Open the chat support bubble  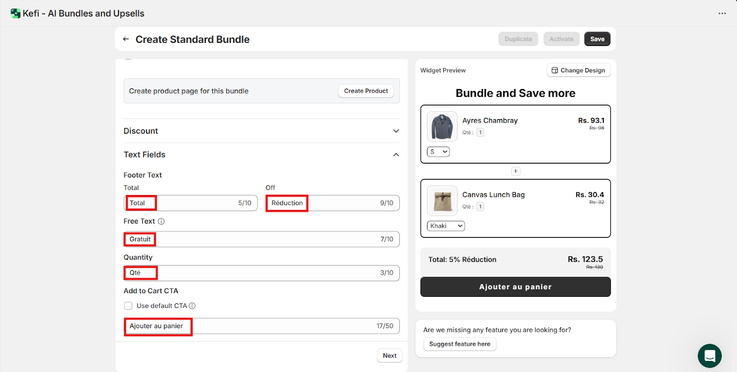[x=709, y=355]
